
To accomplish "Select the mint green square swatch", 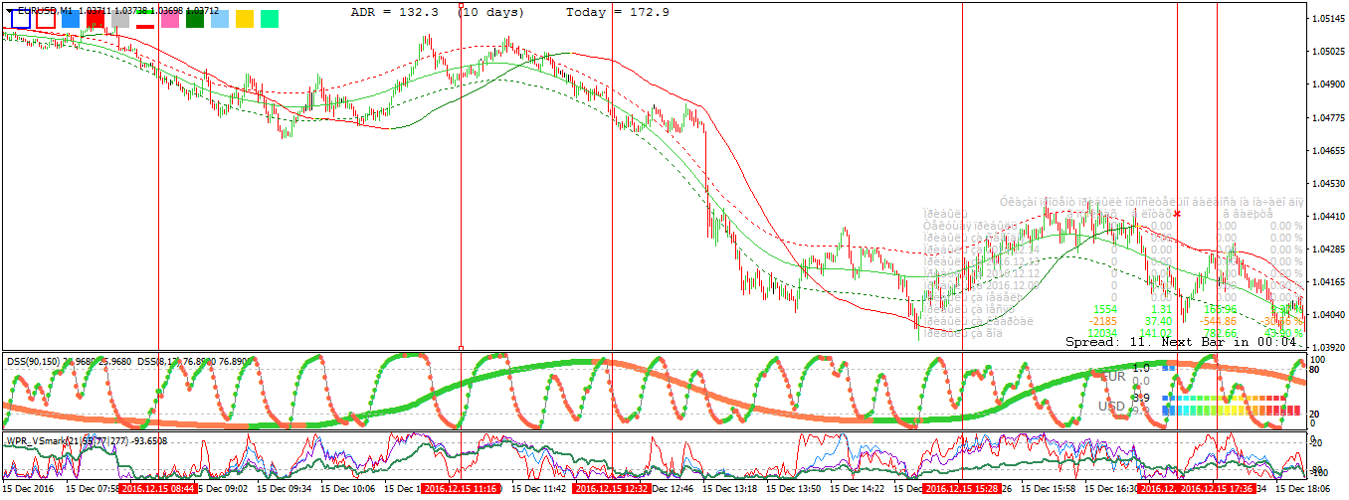I will tap(270, 19).
